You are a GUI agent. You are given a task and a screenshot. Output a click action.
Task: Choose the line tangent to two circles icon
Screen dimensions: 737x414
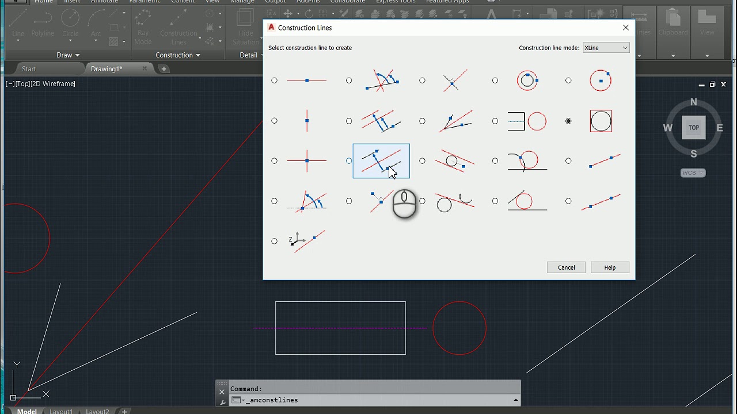[455, 201]
